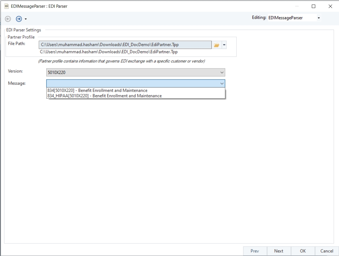Open the folder browse icon for File Path
This screenshot has height=256, width=339.
[216, 45]
